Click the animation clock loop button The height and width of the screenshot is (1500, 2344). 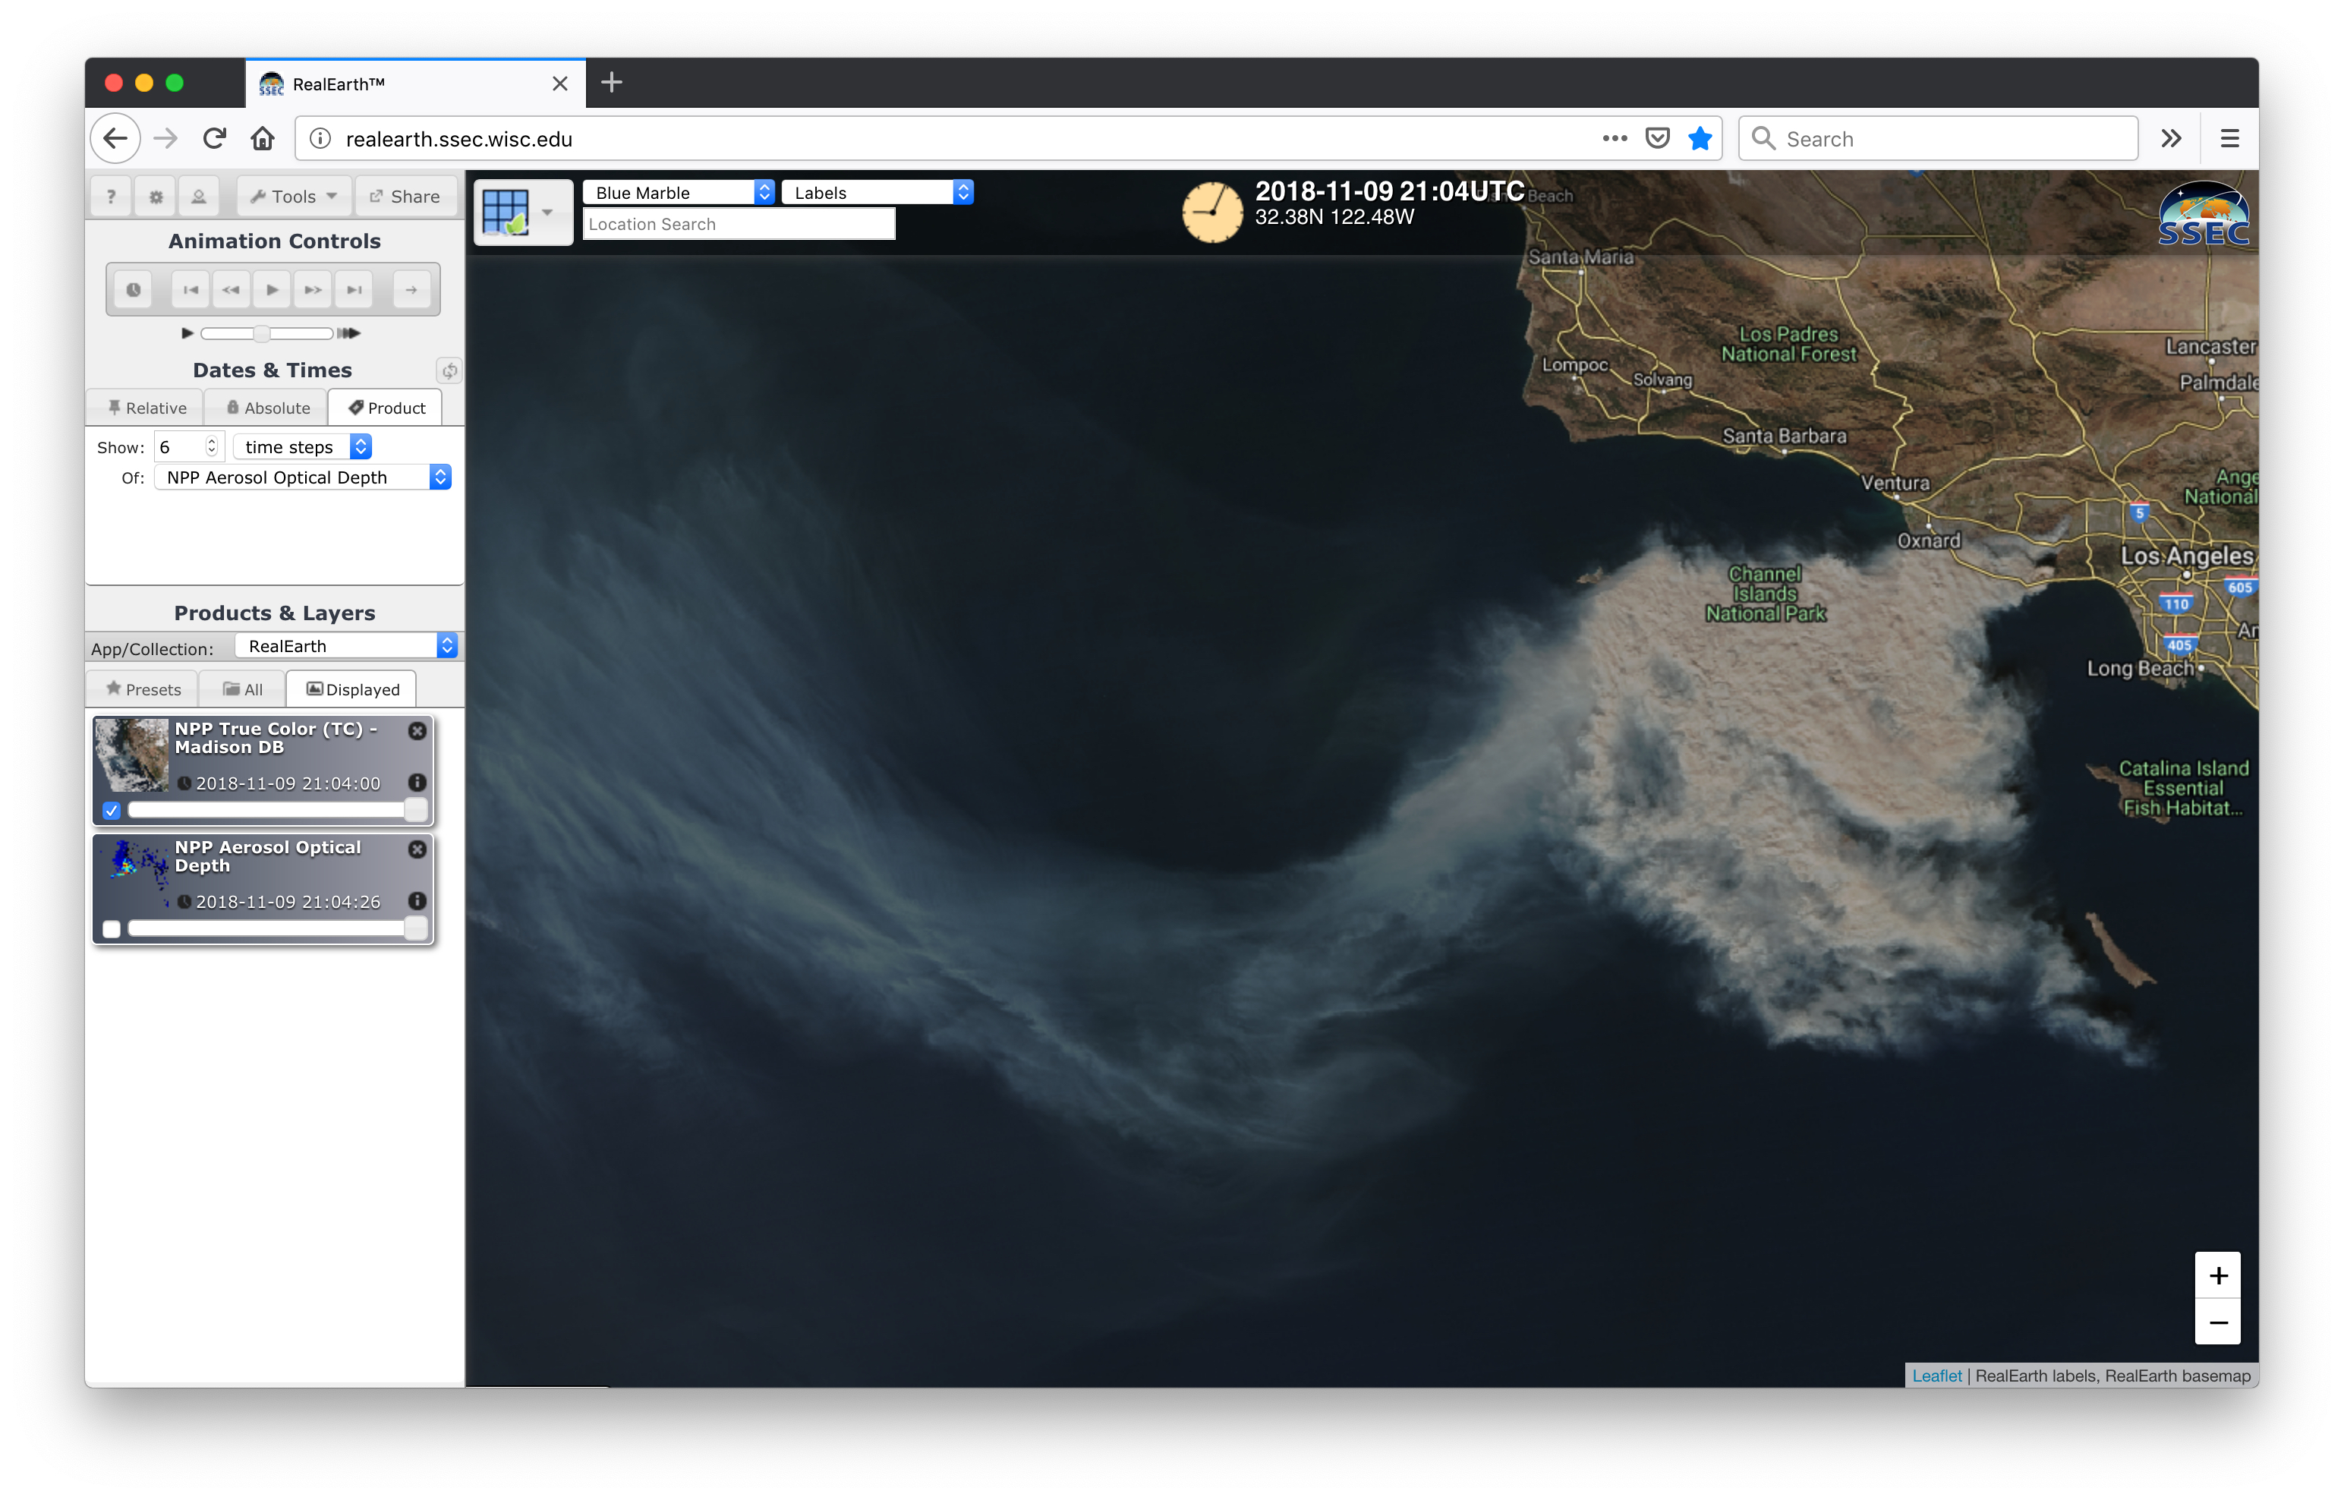coord(134,290)
